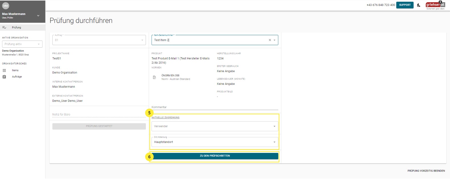The height and width of the screenshot is (179, 450).
Task: Open the Items menu entry
Action: [x=15, y=70]
